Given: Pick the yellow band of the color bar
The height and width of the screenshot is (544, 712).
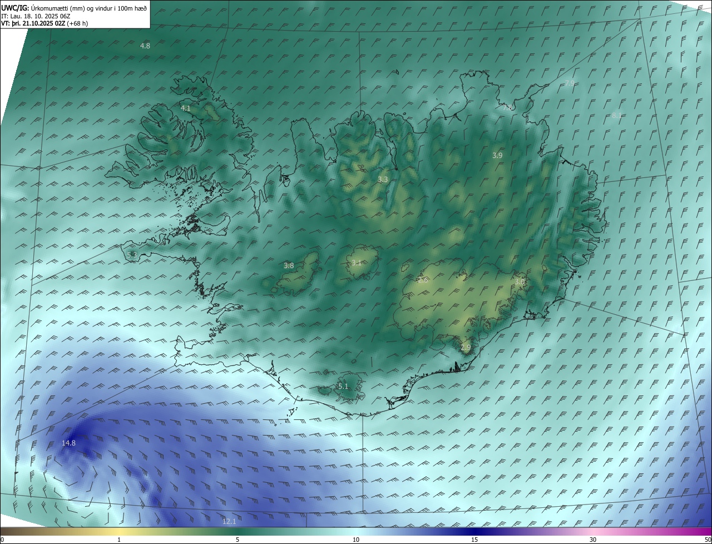Looking at the screenshot, I should [119, 531].
